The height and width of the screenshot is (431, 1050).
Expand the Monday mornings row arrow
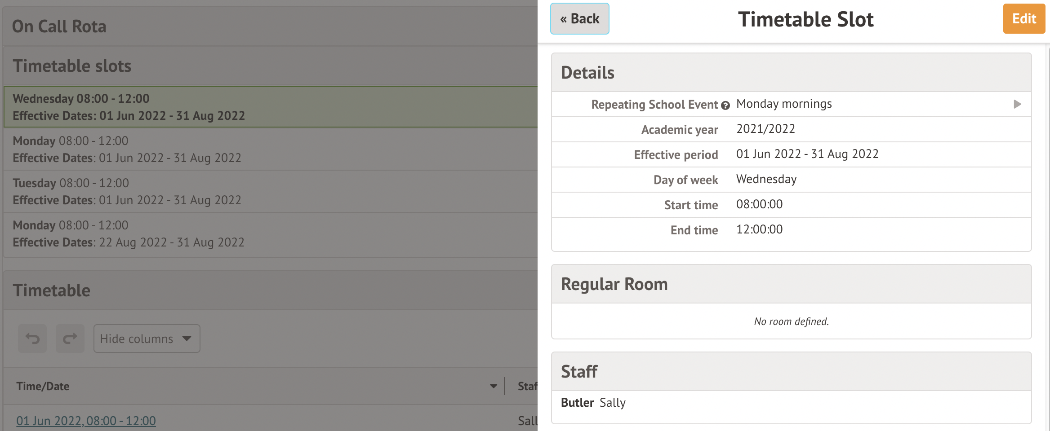(1017, 104)
